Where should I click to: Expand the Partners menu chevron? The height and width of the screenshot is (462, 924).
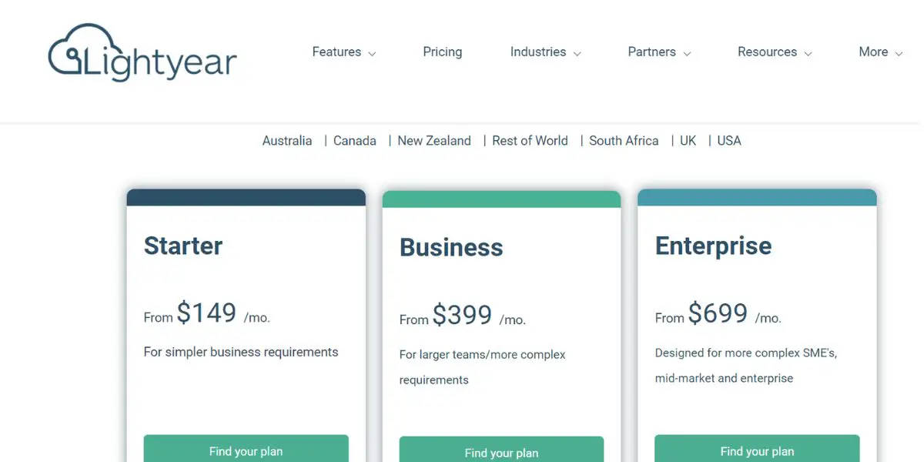687,54
